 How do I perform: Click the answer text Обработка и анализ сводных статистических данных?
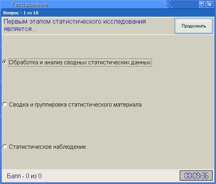pos(80,62)
